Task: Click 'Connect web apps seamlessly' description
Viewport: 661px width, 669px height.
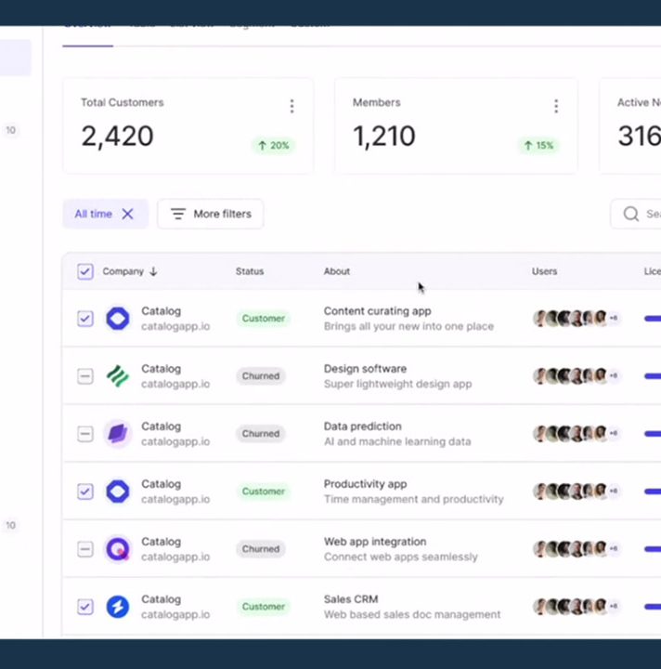Action: [x=401, y=557]
